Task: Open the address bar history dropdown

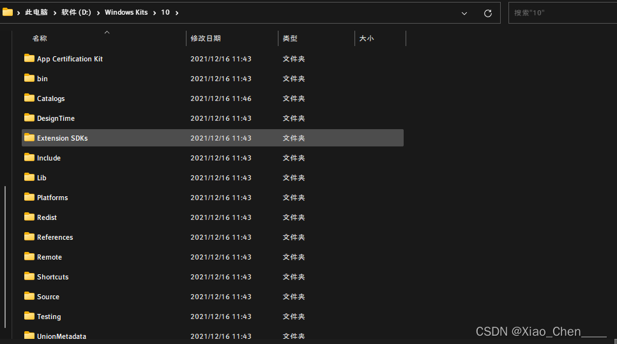Action: click(x=464, y=13)
